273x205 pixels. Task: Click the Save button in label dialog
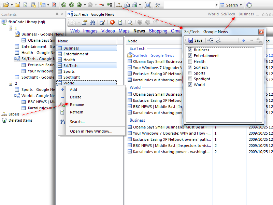point(196,40)
